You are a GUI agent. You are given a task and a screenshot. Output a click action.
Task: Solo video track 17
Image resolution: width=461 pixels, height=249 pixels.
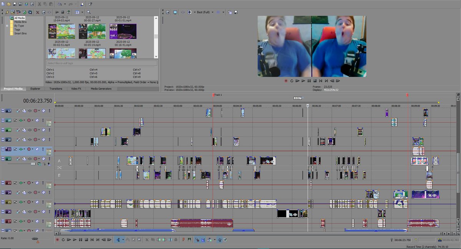(49, 111)
